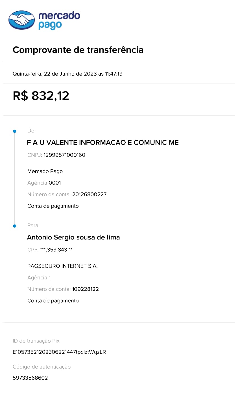Click the blue dot beside De
This screenshot has height=398, width=238.
[x=15, y=131]
